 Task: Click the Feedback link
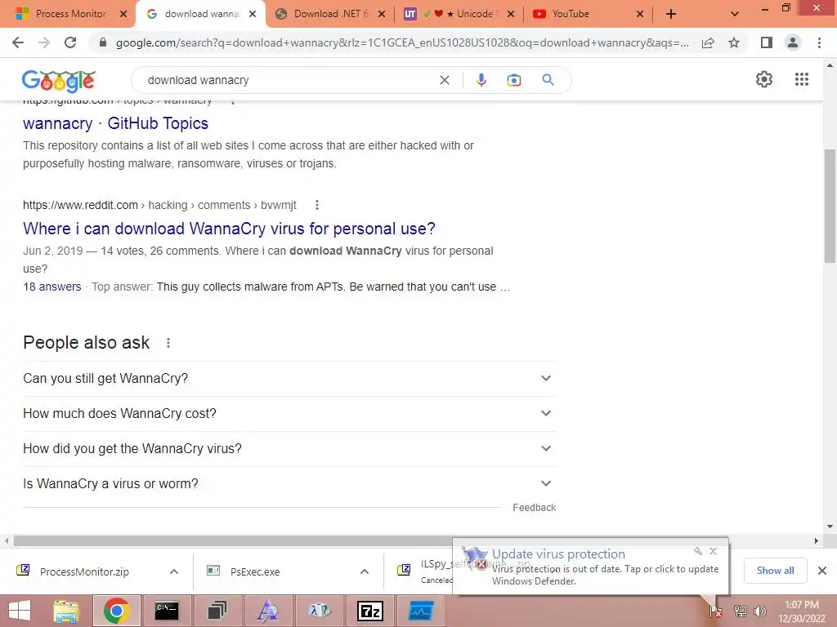pyautogui.click(x=535, y=508)
